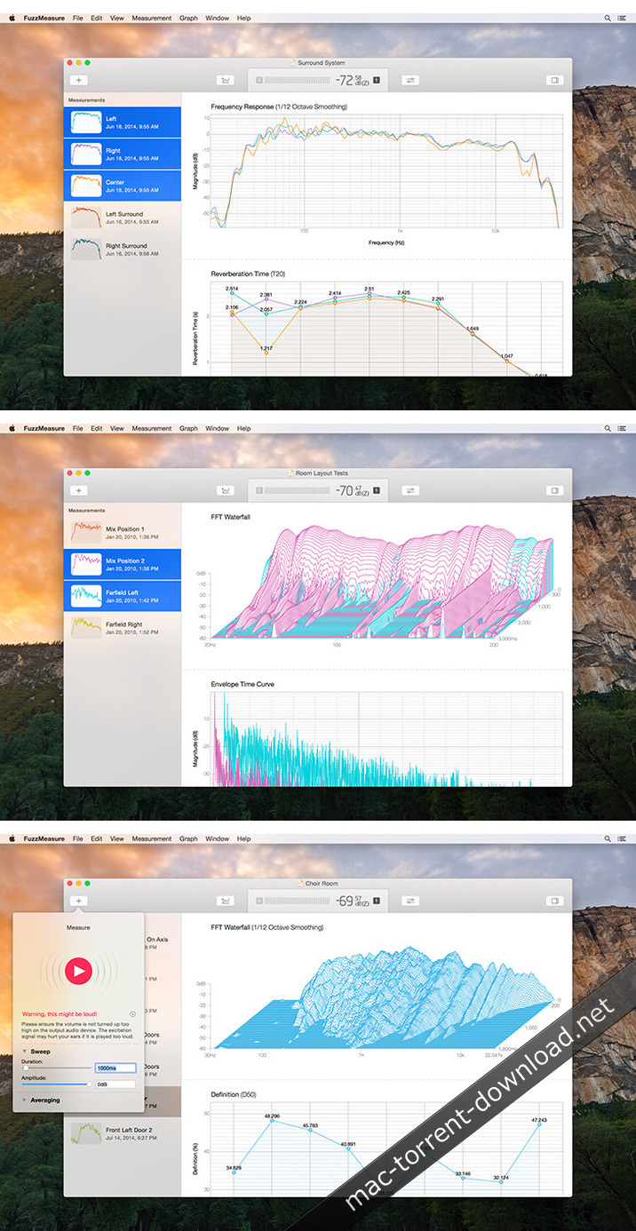This screenshot has height=1231, width=636.
Task: Select Mix Position 1 measurement
Action: [x=122, y=533]
